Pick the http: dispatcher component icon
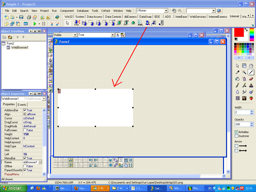 point(77,23)
